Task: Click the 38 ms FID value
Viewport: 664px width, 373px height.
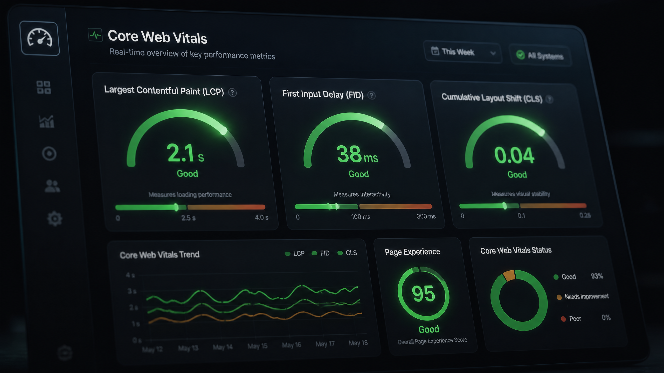Action: 357,154
